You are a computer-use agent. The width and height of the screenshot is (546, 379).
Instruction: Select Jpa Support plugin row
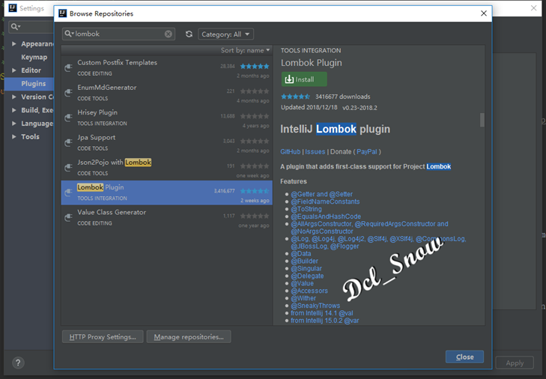(166, 143)
